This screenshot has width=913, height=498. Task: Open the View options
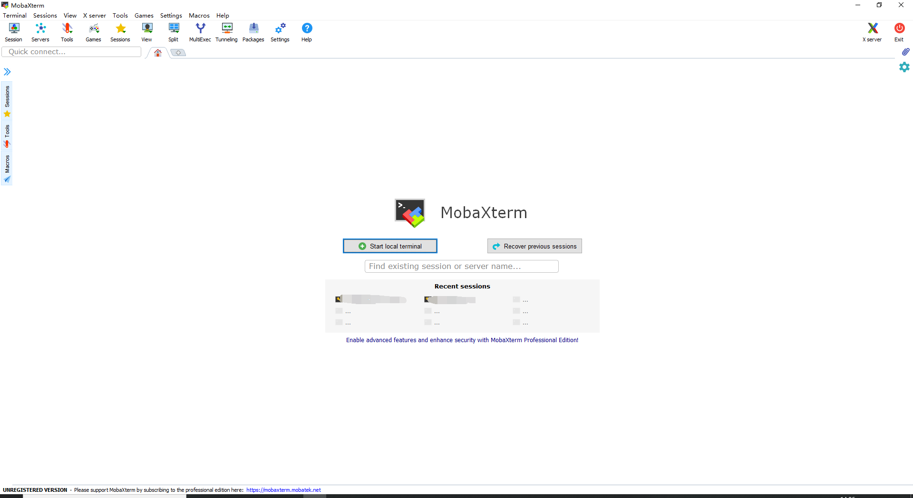pyautogui.click(x=146, y=32)
